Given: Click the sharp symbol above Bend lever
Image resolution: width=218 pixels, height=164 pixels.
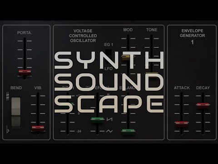Looking at the screenshot, I should 8,96.
